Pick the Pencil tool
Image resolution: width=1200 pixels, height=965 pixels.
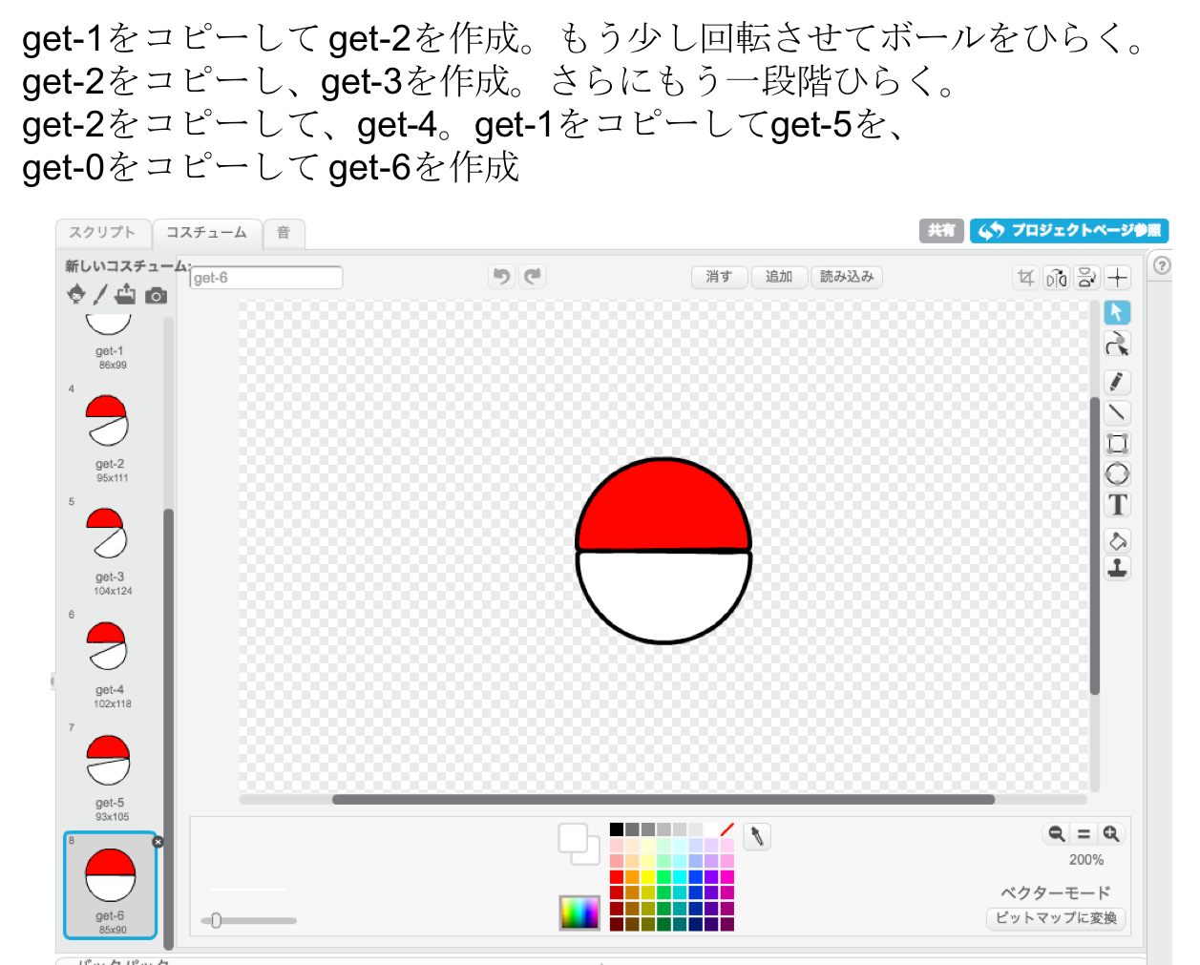1117,382
